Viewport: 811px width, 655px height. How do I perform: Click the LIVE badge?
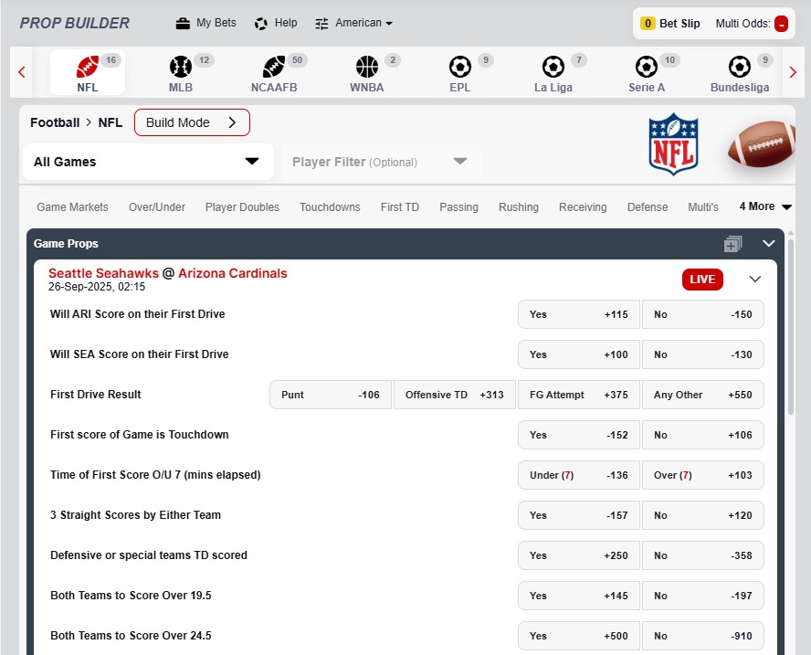click(x=702, y=280)
